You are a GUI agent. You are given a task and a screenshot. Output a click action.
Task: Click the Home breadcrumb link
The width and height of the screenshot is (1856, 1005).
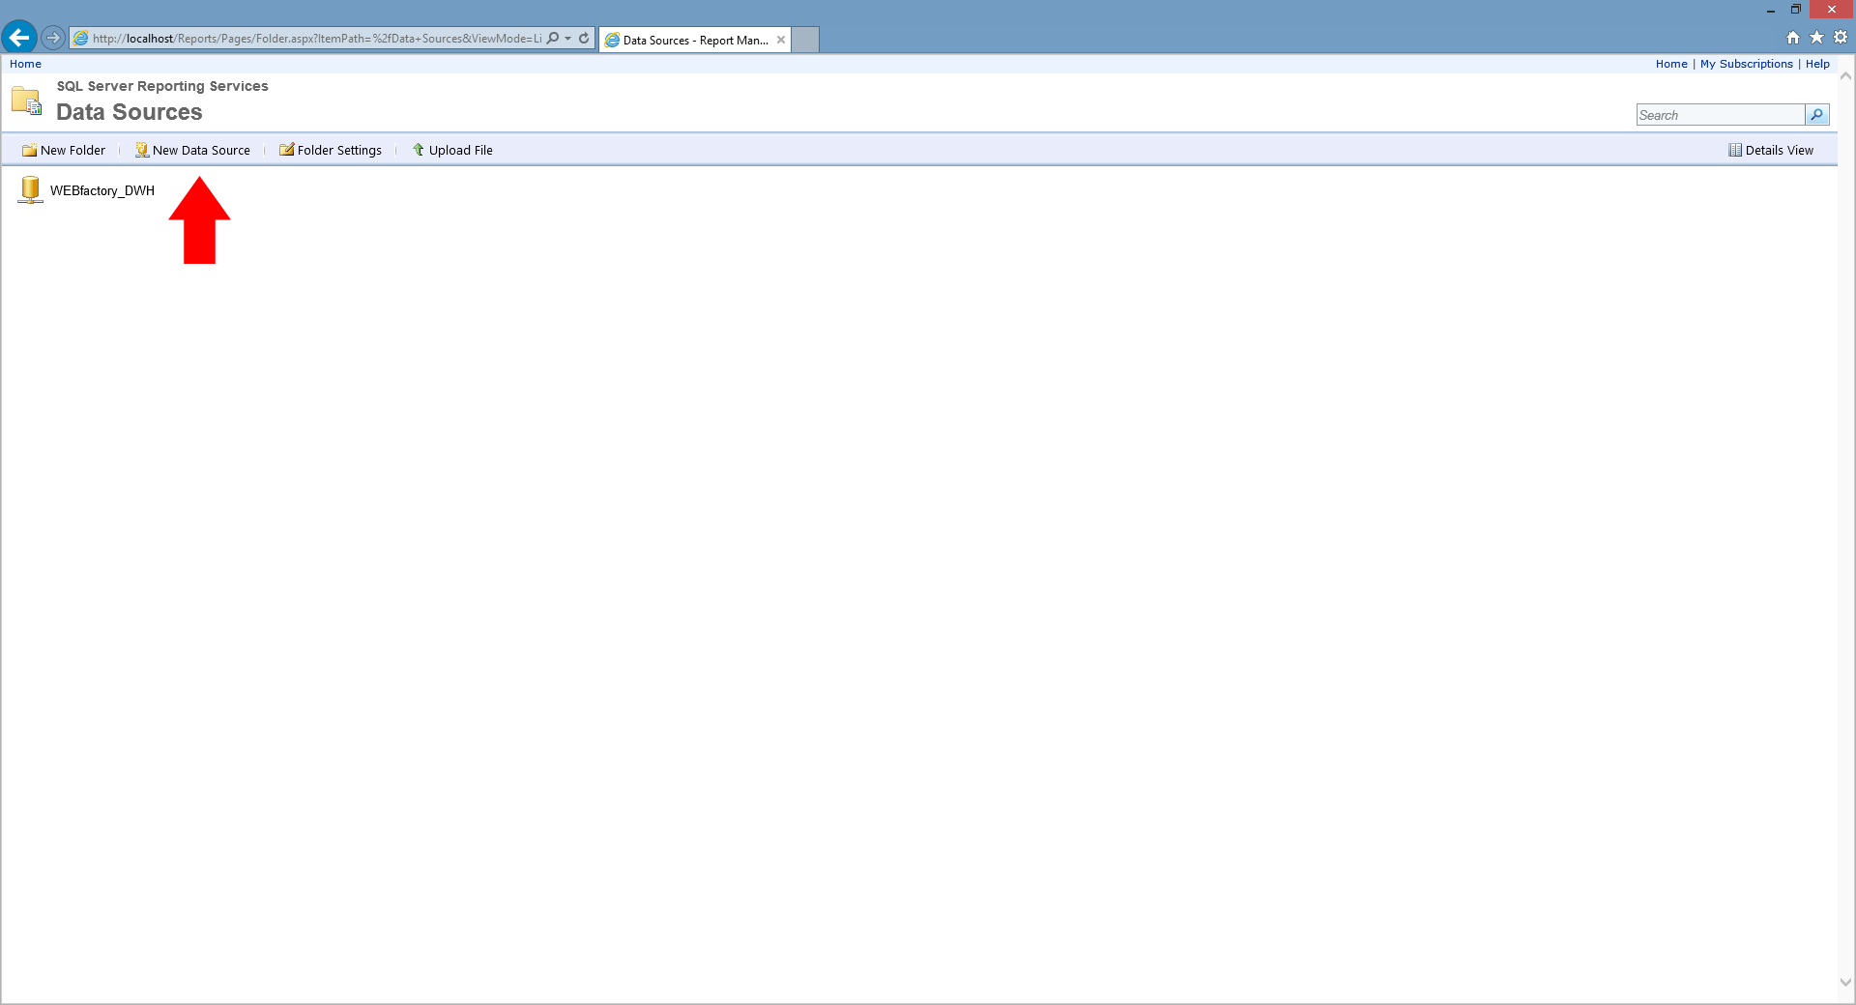pyautogui.click(x=25, y=64)
